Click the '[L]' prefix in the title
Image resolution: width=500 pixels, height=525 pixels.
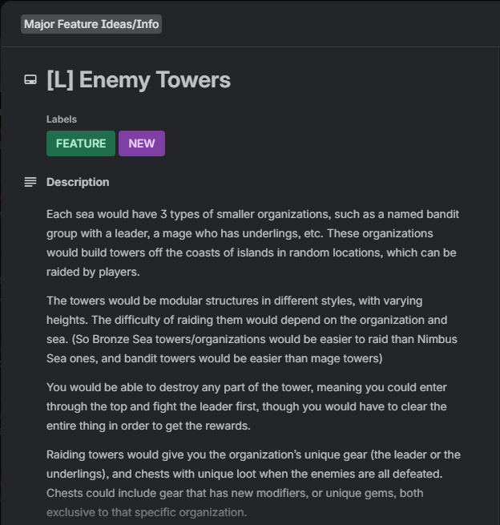[60, 80]
